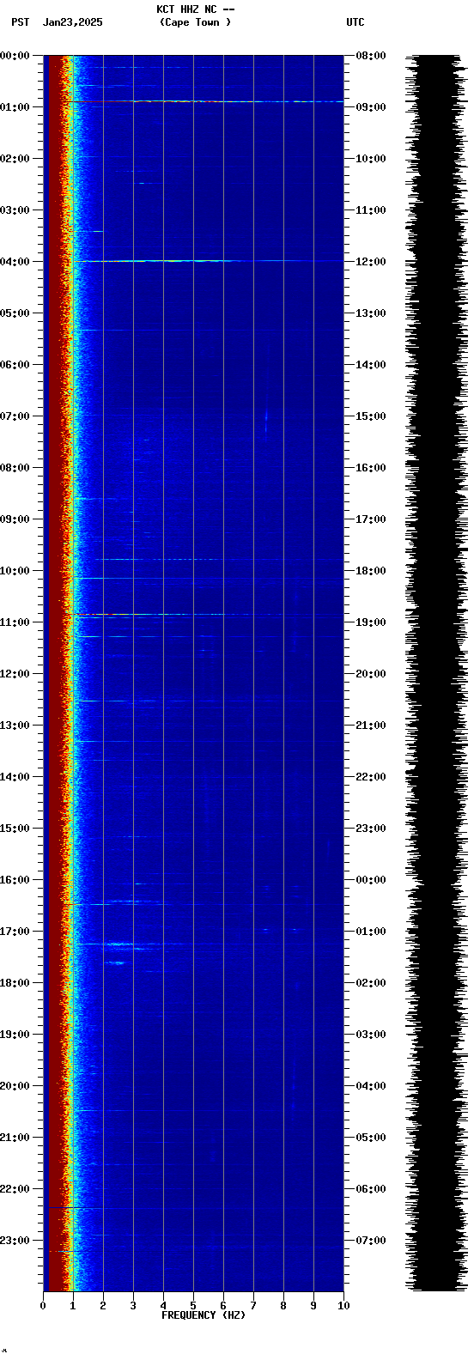
Task: Click the faint event streak near 11:00 PST
Action: pos(180,614)
